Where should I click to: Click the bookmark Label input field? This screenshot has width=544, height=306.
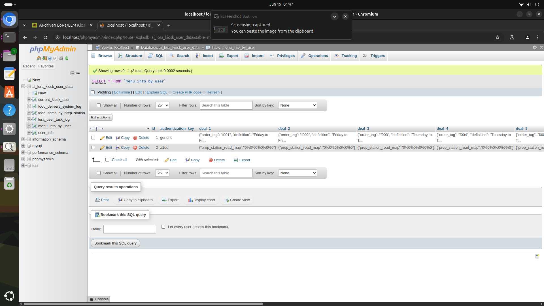pyautogui.click(x=129, y=229)
